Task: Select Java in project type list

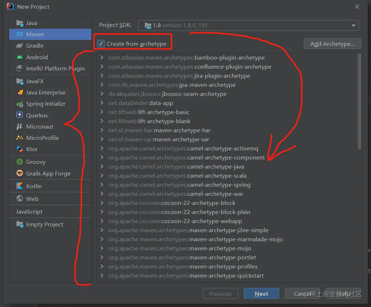Action: (50, 23)
